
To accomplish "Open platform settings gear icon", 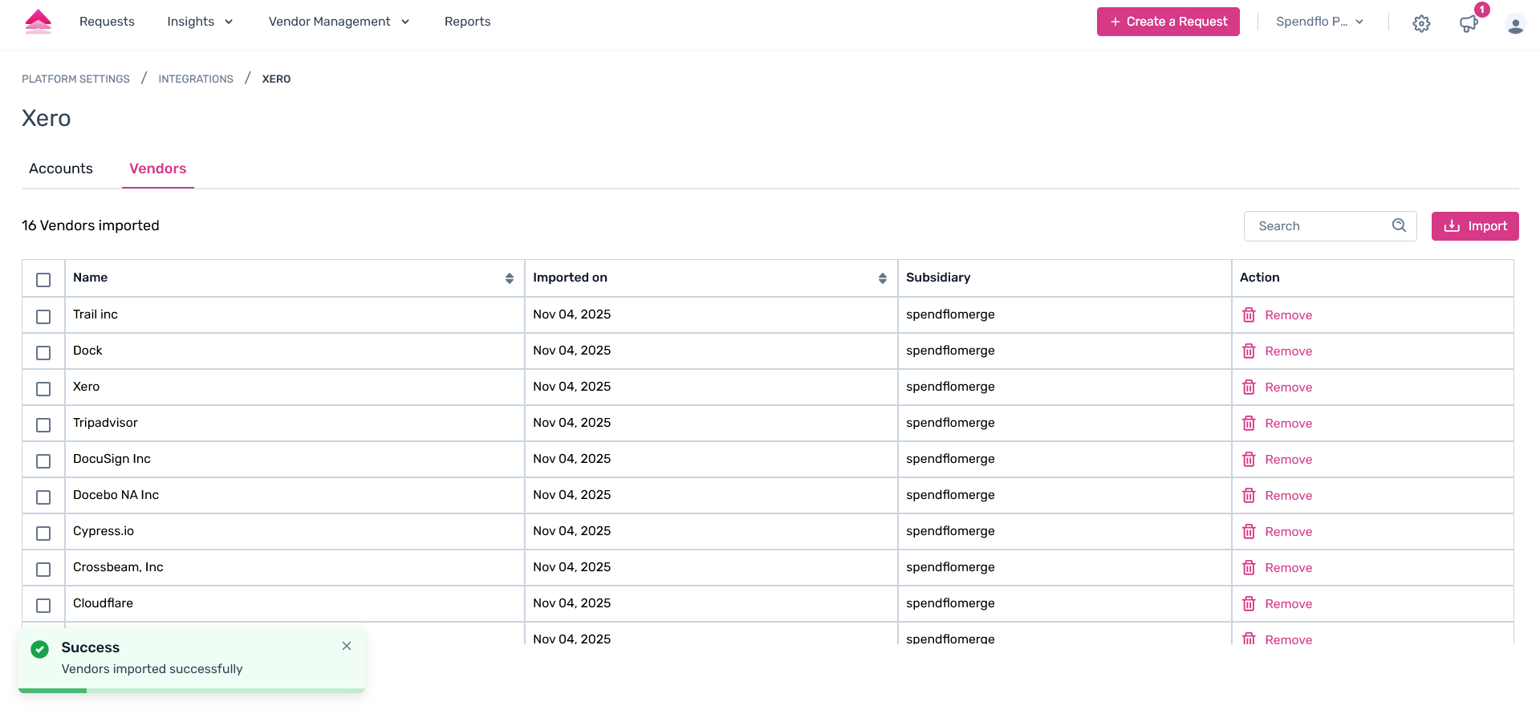I will click(x=1421, y=23).
